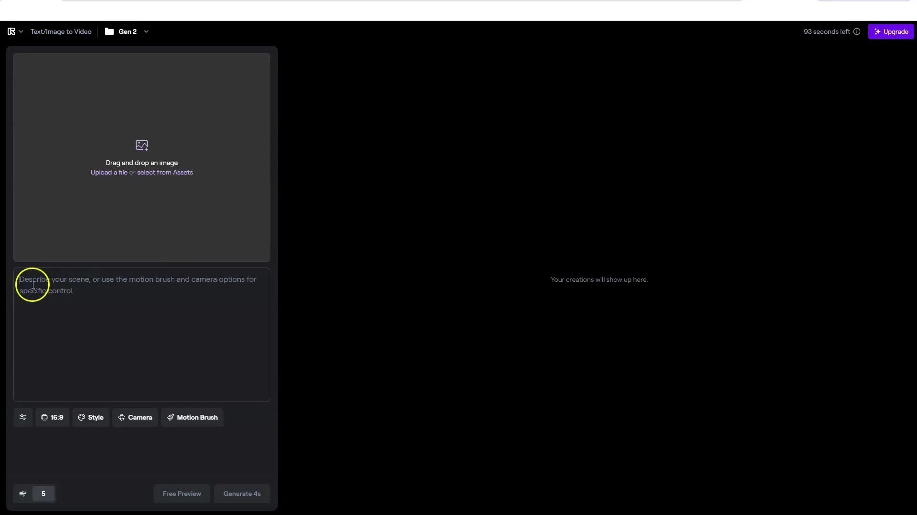Image resolution: width=917 pixels, height=515 pixels.
Task: Click the Runway ML logo icon
Action: (x=11, y=31)
